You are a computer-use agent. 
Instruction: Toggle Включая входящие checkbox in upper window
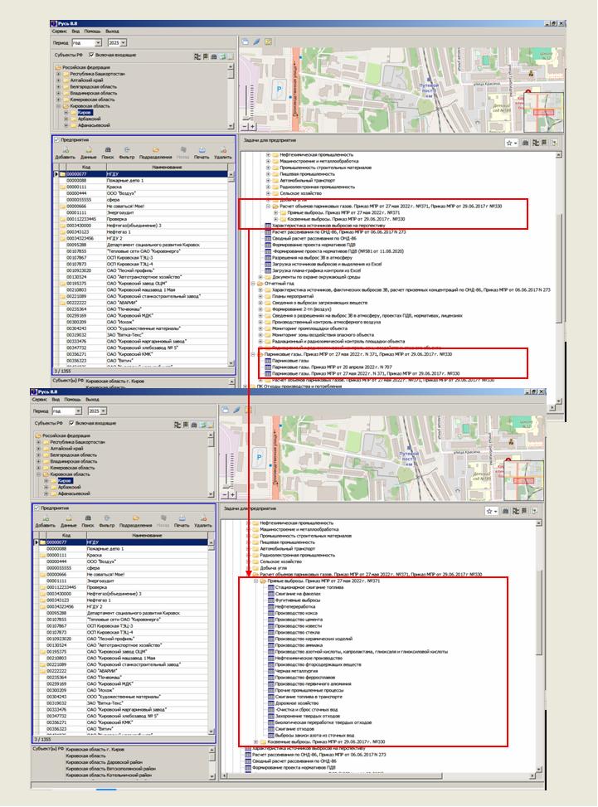click(91, 56)
